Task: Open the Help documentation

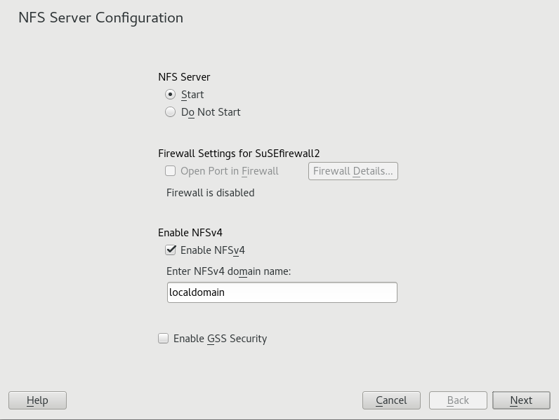Action: tap(37, 400)
